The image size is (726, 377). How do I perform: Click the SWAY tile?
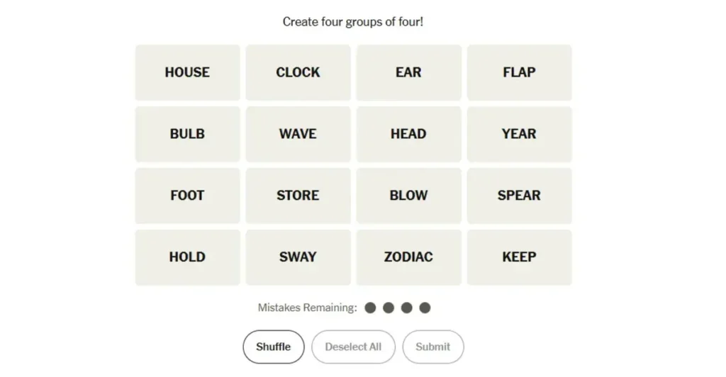(298, 257)
